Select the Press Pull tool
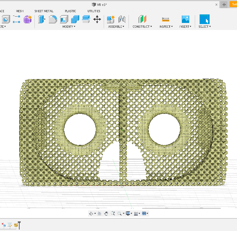The image size is (237, 231). [x=42, y=20]
